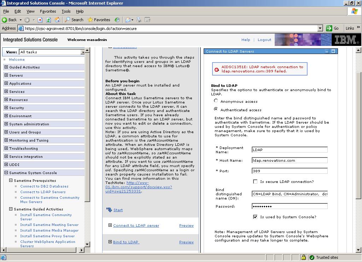Open the Tools menu
Image resolution: width=362 pixels, height=262 pixels.
click(x=66, y=11)
